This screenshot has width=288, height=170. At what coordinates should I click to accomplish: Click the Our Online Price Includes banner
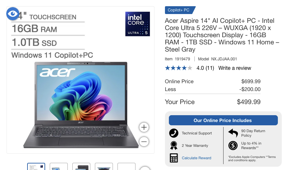point(223,120)
